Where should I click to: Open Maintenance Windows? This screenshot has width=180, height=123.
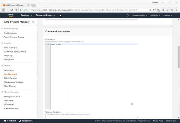[13, 82]
